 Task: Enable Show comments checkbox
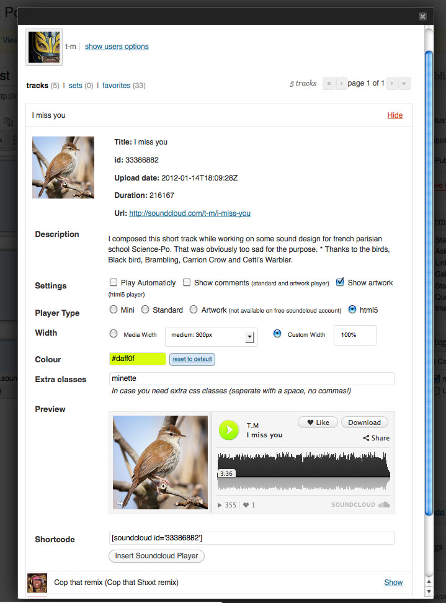point(187,283)
